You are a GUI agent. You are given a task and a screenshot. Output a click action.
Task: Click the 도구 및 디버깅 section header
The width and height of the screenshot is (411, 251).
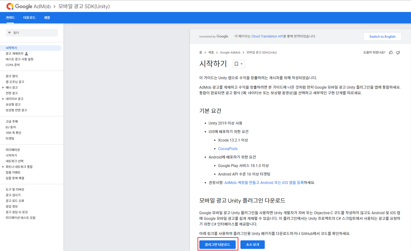(x=15, y=189)
